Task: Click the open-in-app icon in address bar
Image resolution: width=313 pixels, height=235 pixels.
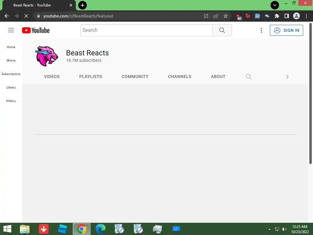Action: click(206, 16)
